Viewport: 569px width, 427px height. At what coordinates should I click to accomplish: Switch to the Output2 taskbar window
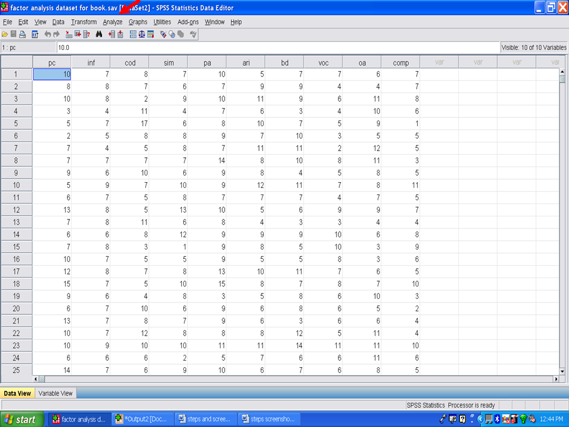point(142,419)
